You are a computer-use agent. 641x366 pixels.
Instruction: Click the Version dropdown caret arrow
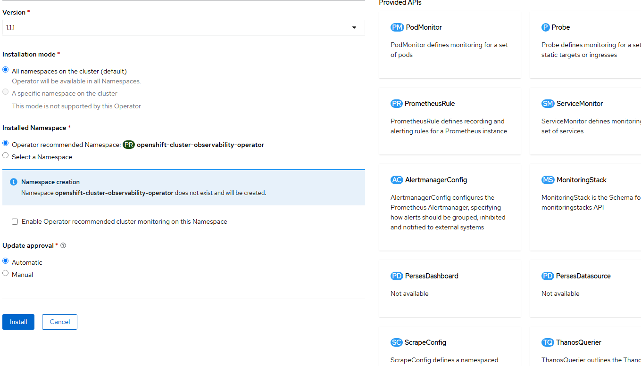pyautogui.click(x=354, y=28)
